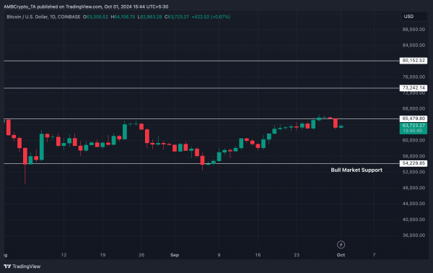Click the 19 date label on time axis
433x273 pixels.
[x=102, y=255]
